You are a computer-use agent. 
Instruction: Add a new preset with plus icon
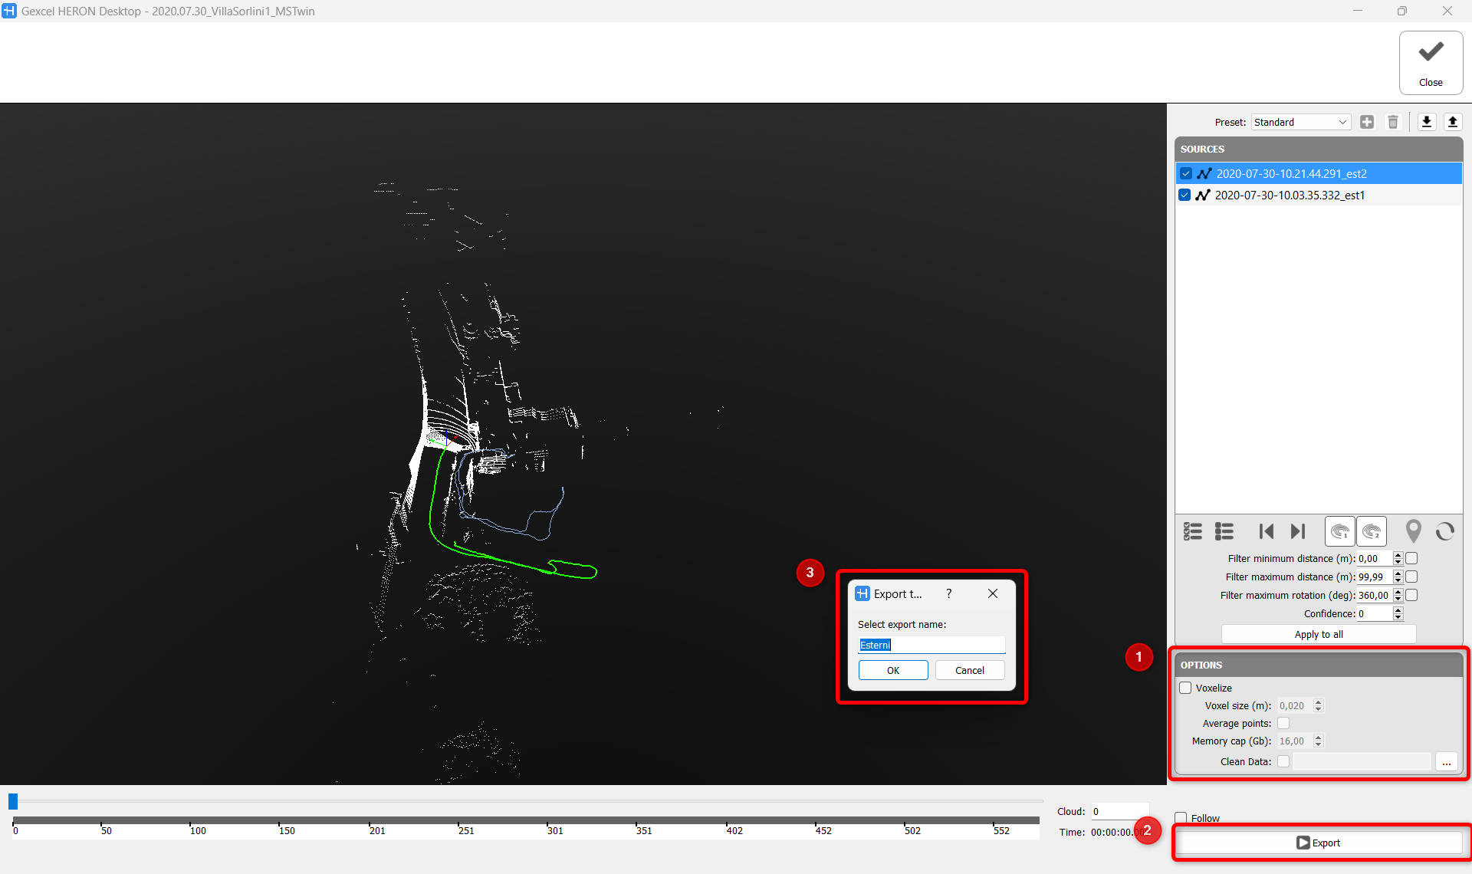[1367, 122]
